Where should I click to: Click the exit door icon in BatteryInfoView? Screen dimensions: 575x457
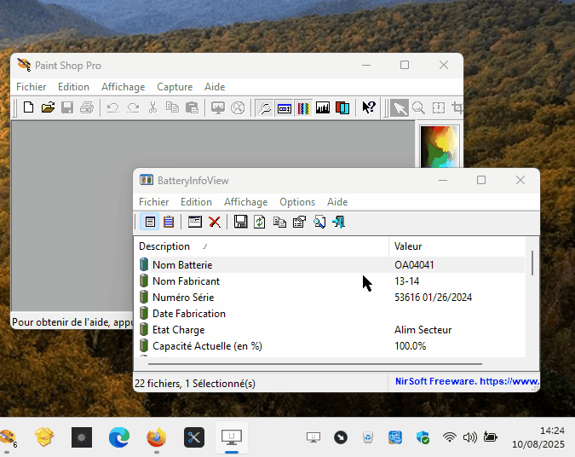[338, 222]
